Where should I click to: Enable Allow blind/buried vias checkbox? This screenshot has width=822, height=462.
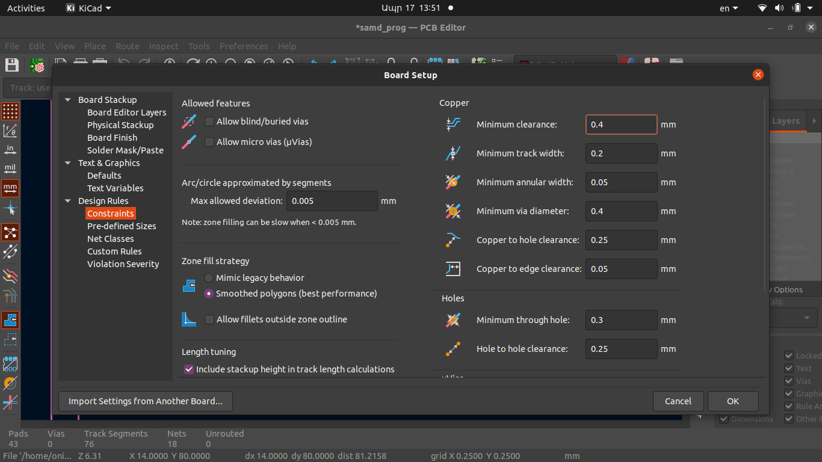pyautogui.click(x=209, y=122)
